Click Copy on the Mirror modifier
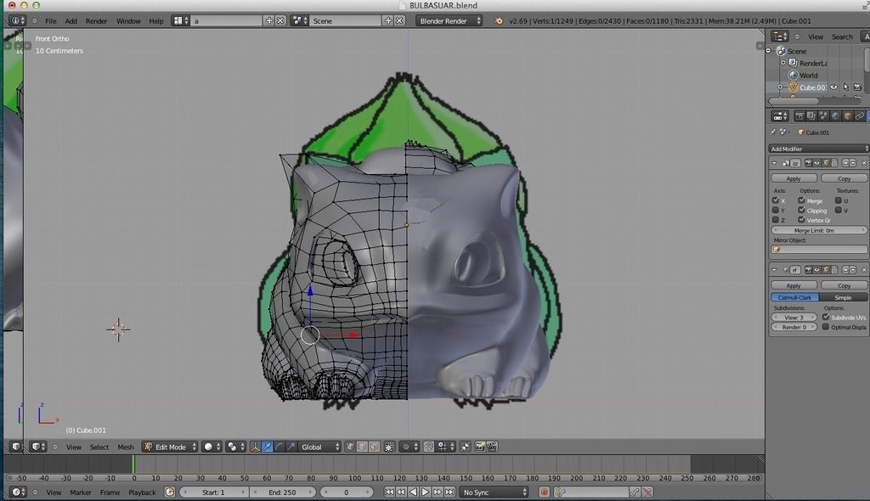This screenshot has width=870, height=501. pyautogui.click(x=844, y=178)
